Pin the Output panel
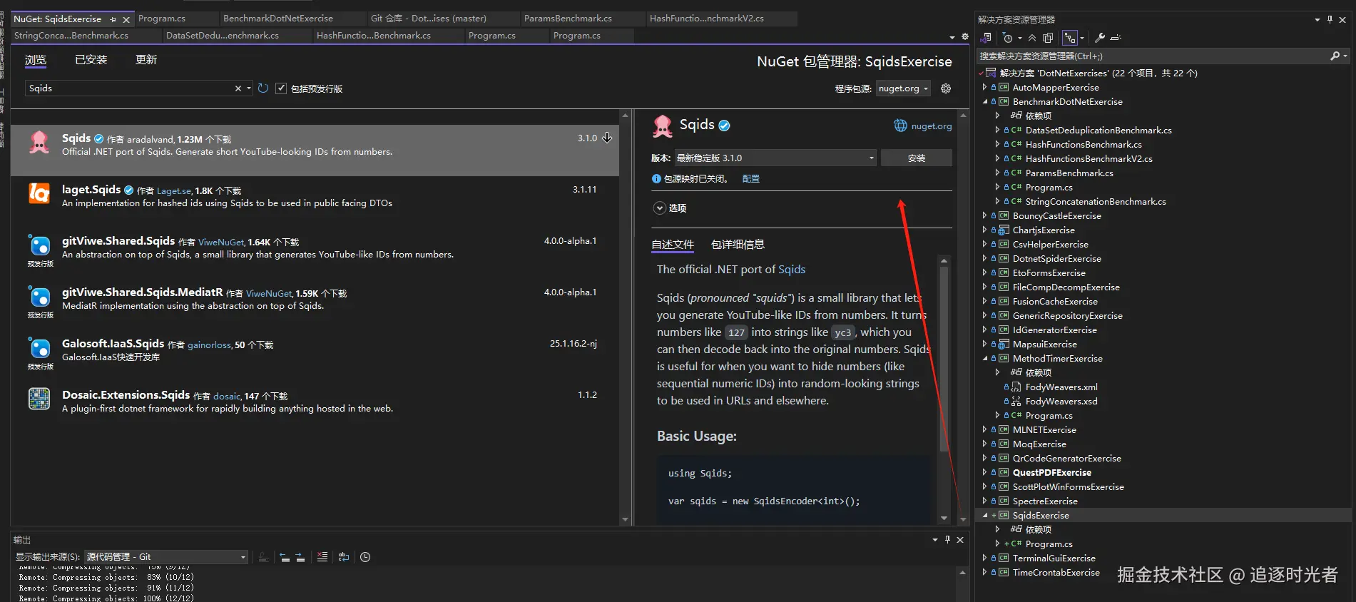Image resolution: width=1356 pixels, height=602 pixels. [x=947, y=540]
